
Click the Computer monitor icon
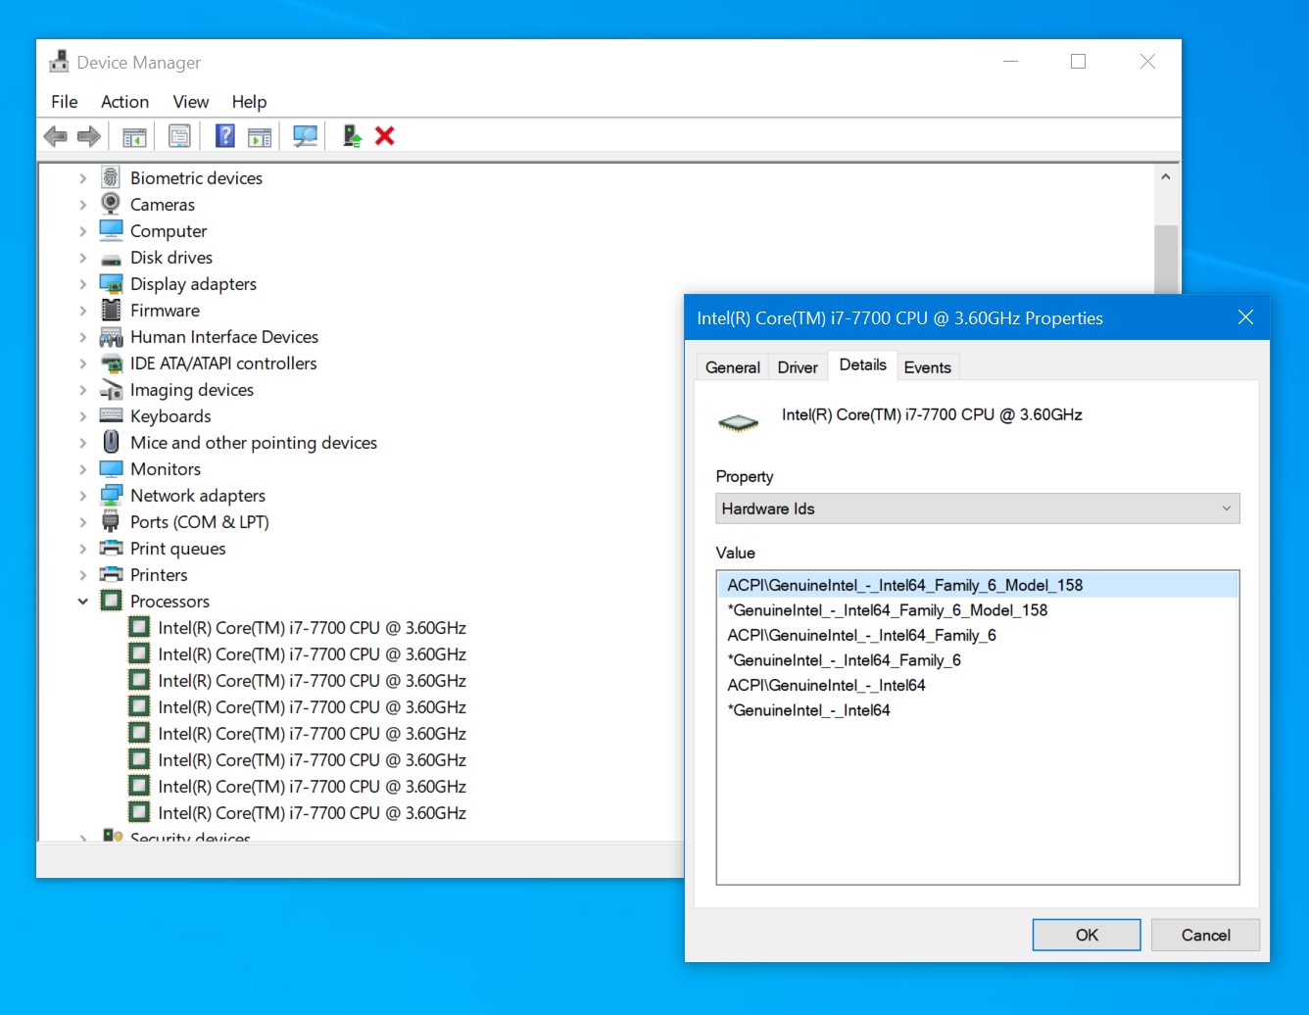111,230
